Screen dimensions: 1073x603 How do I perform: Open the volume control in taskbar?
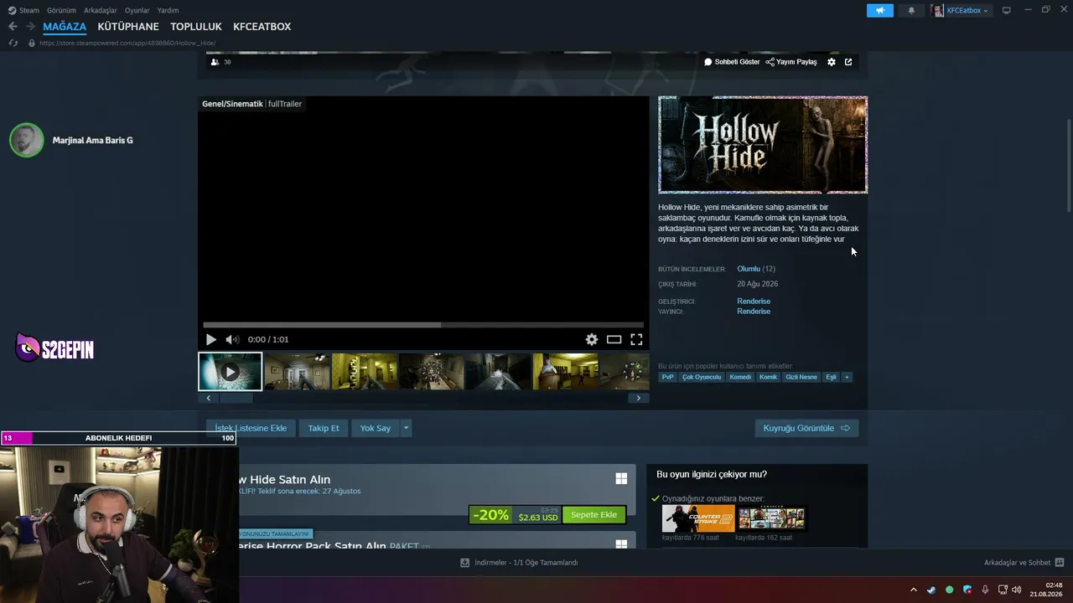(x=1017, y=590)
